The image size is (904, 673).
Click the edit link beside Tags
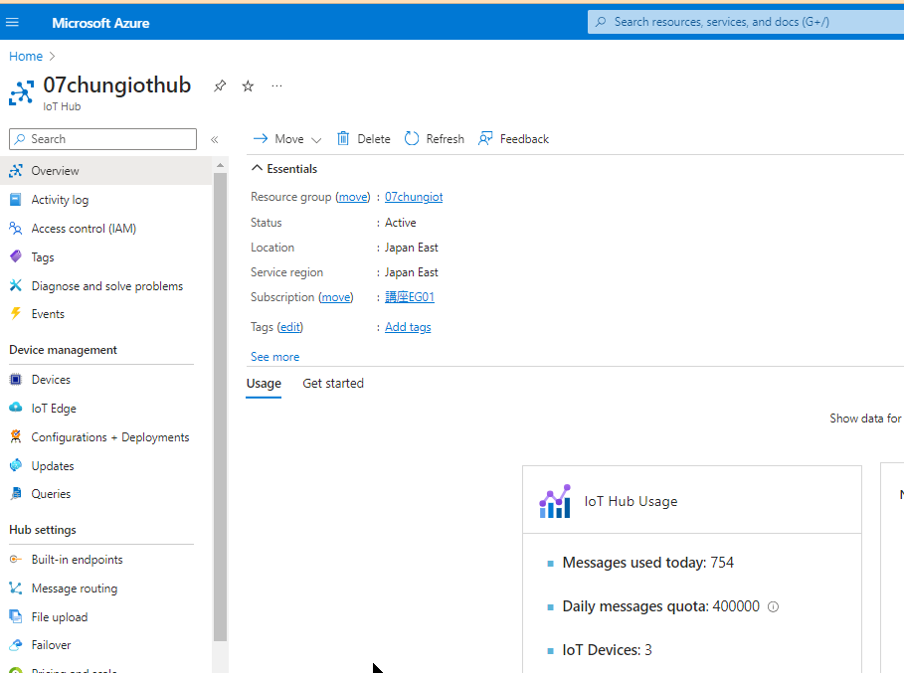[x=290, y=327]
